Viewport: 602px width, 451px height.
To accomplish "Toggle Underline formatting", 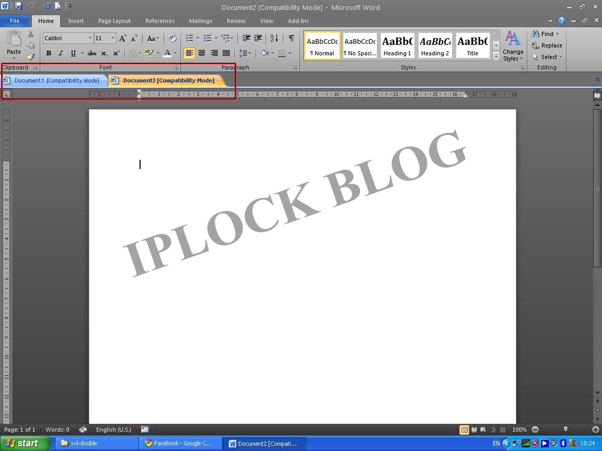I will (x=73, y=53).
